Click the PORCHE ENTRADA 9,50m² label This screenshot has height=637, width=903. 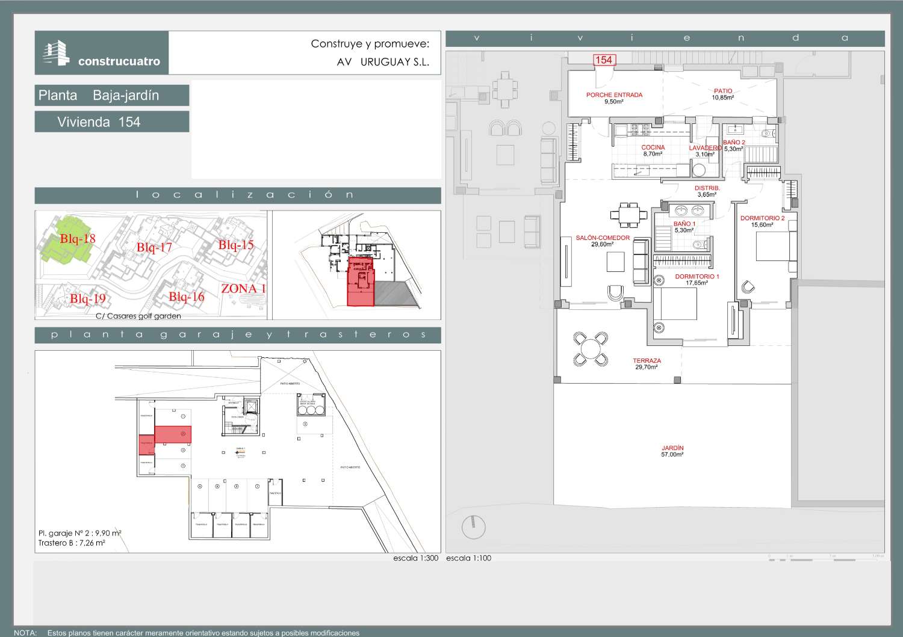[x=614, y=98]
